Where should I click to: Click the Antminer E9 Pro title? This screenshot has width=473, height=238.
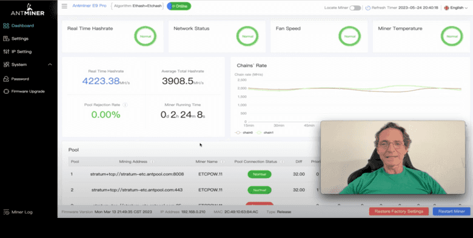(89, 5)
